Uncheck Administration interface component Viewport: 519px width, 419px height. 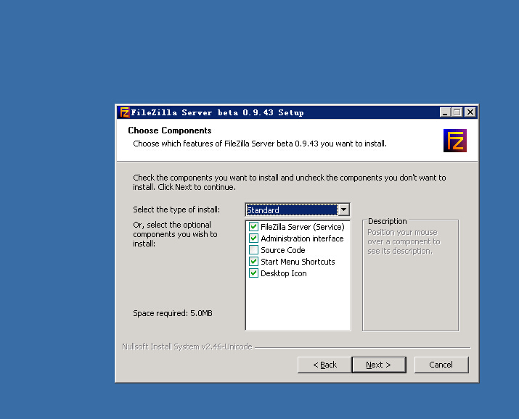253,238
